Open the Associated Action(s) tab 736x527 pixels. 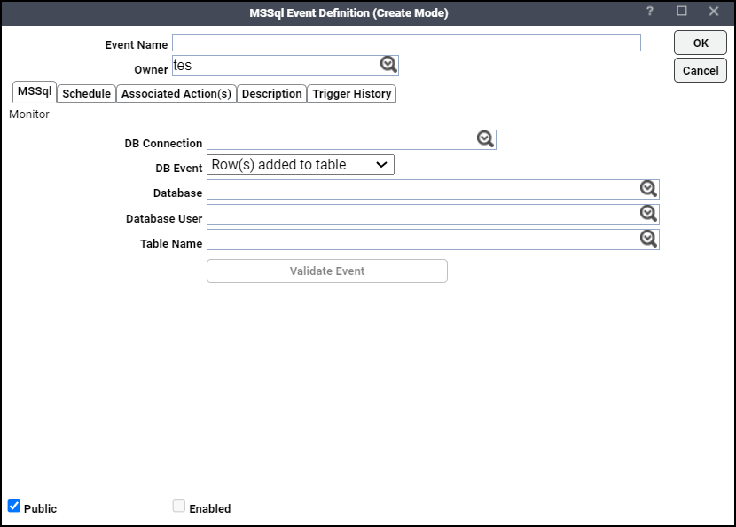pyautogui.click(x=176, y=93)
